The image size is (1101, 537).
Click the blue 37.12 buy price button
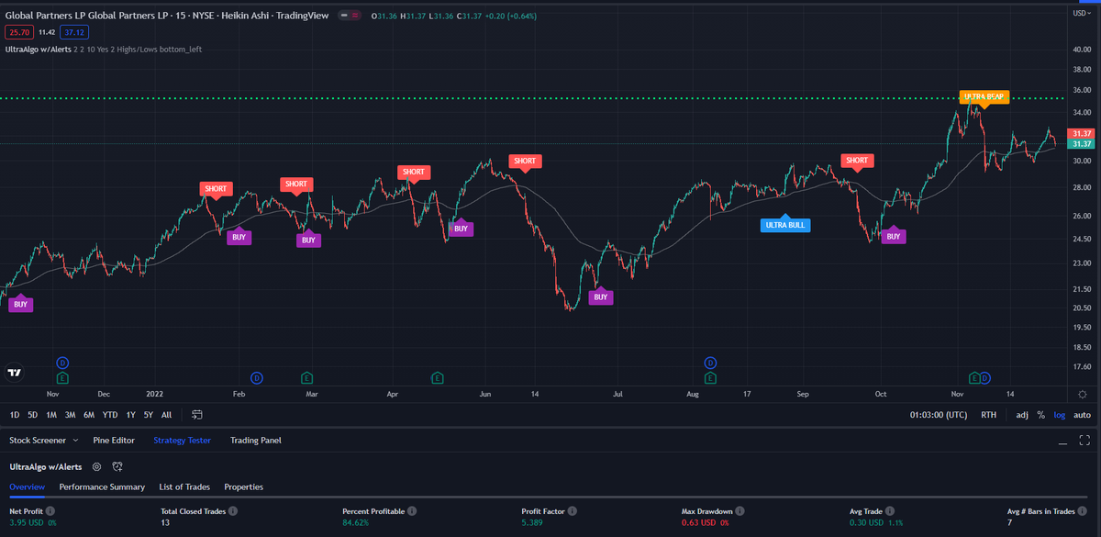pos(75,32)
